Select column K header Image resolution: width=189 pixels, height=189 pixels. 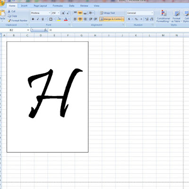click(136, 36)
